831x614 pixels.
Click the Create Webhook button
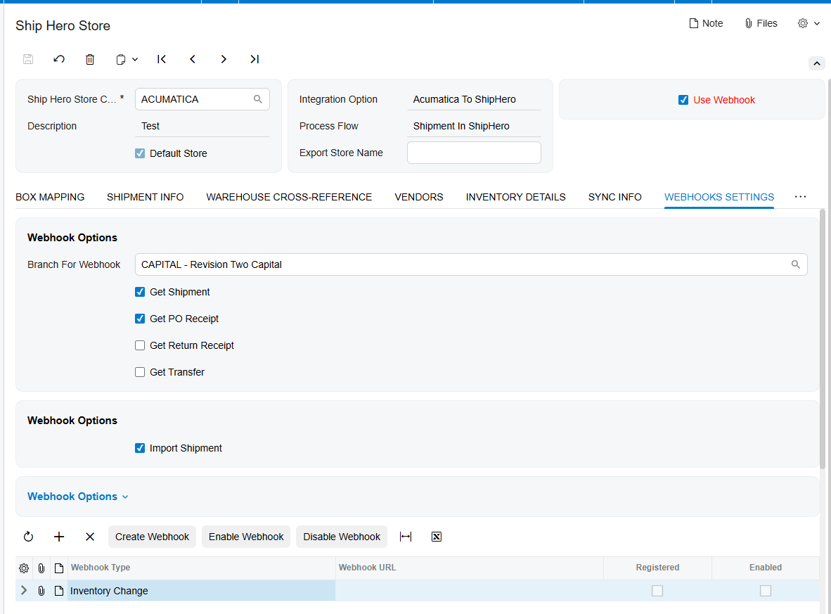152,537
